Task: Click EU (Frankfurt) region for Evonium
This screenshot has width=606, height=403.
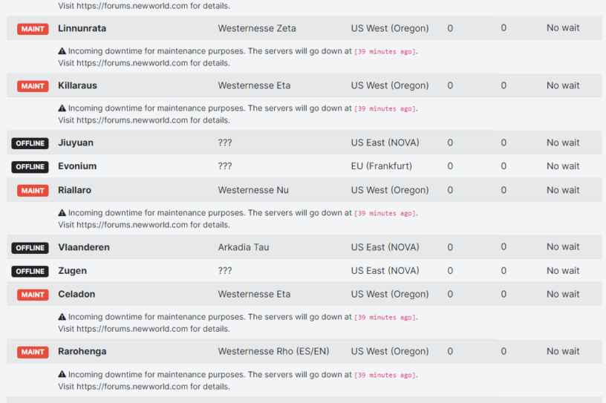Action: tap(382, 166)
